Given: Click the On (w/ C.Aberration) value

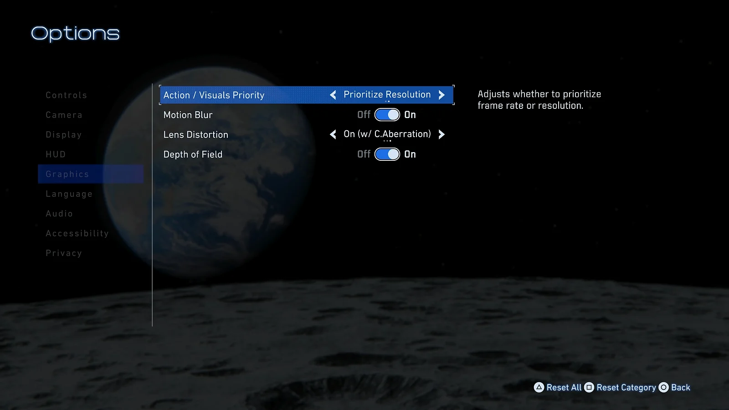Looking at the screenshot, I should 387,134.
